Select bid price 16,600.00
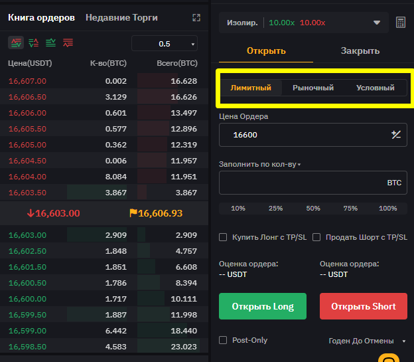 (x=27, y=299)
